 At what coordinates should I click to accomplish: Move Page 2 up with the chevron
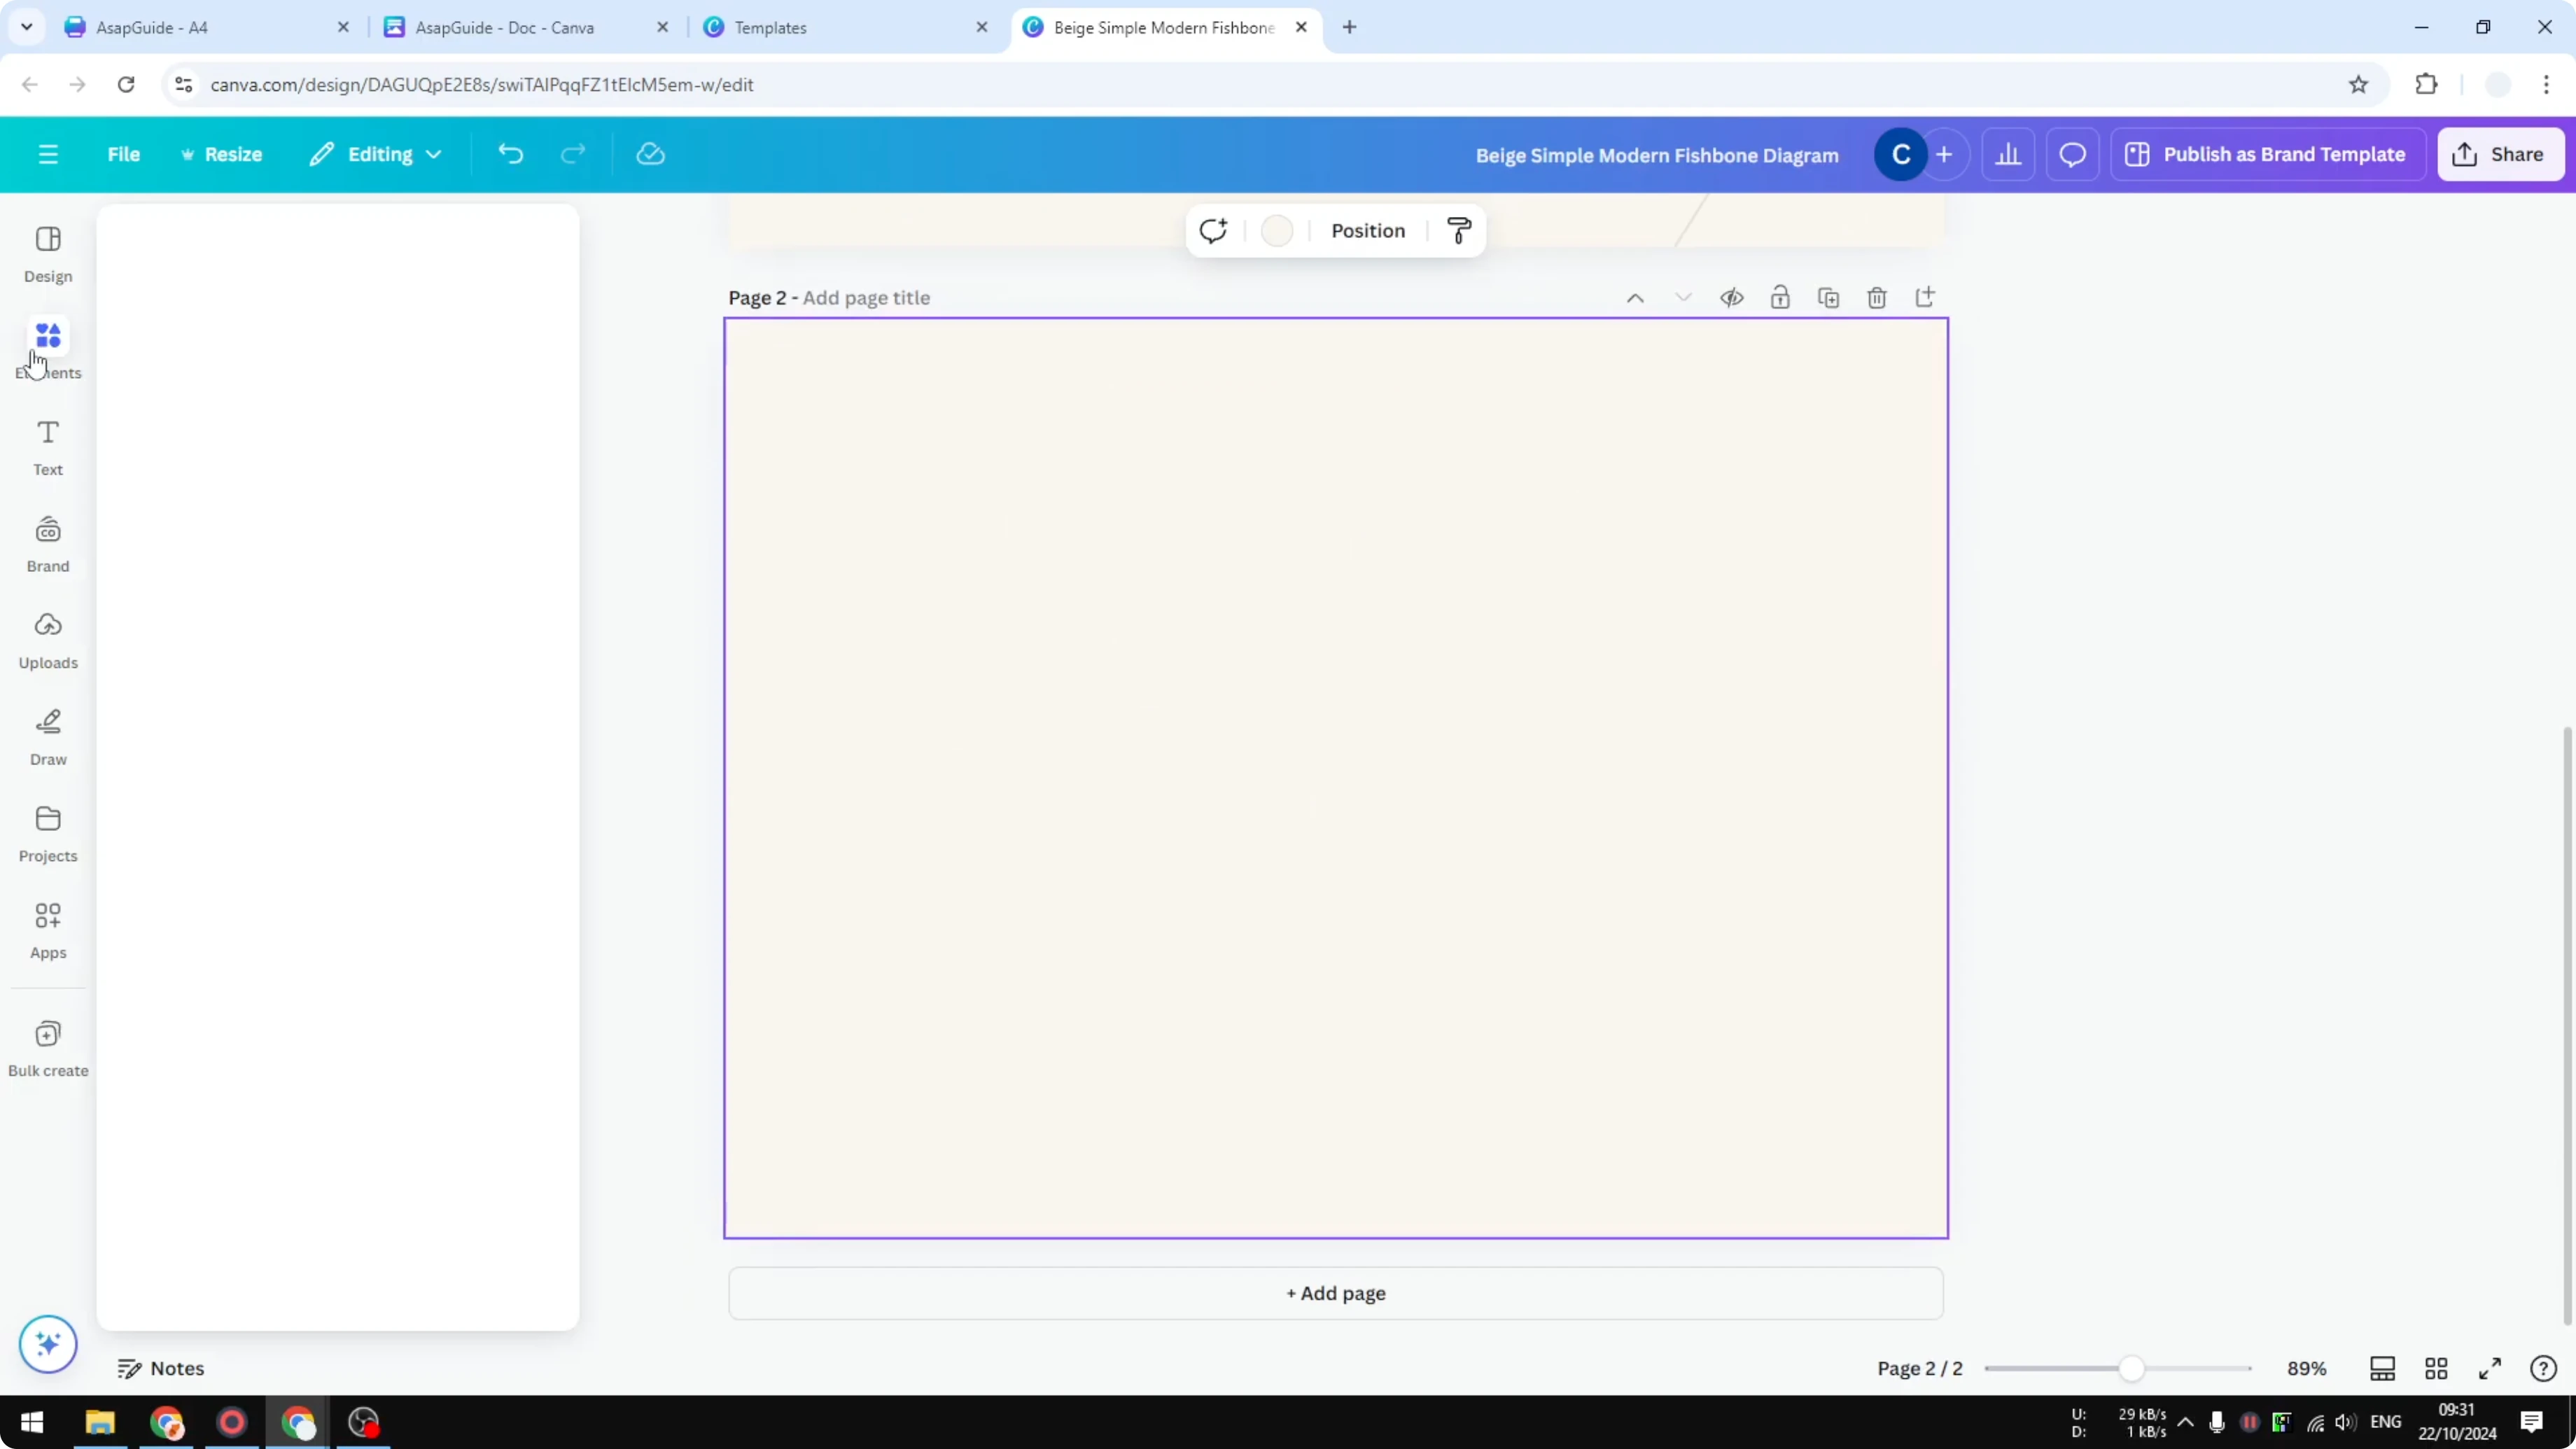coord(1635,297)
